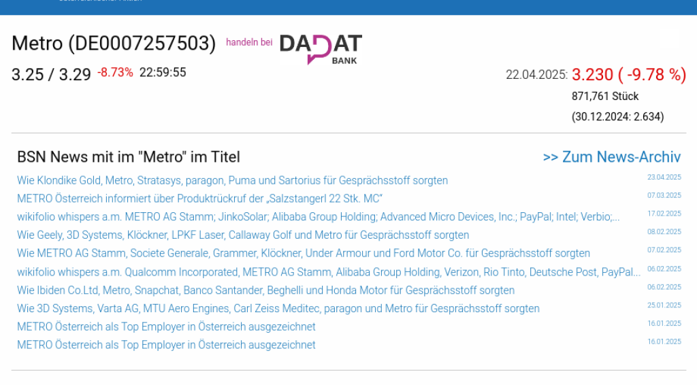Click the "handeln bei" trade label

click(x=249, y=42)
